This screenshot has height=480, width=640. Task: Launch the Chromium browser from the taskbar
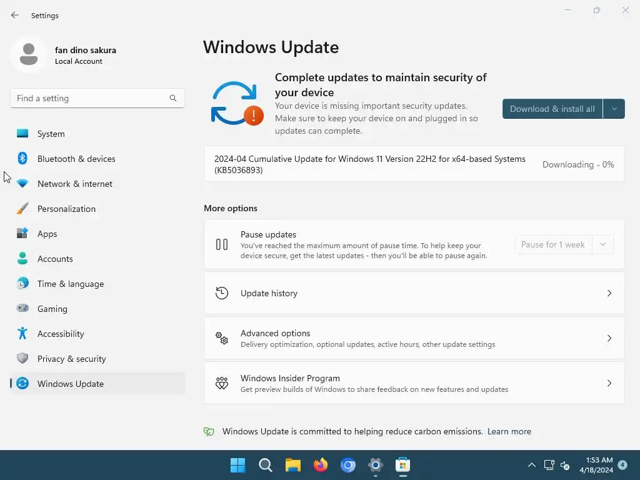tap(347, 465)
